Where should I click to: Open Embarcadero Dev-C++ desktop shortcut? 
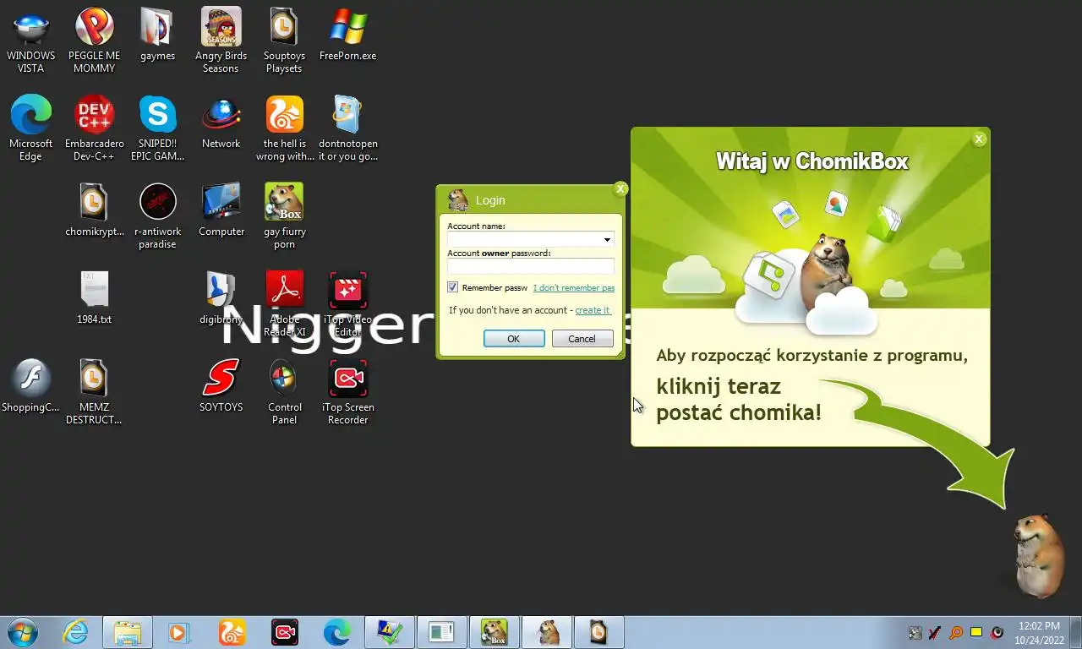(95, 128)
